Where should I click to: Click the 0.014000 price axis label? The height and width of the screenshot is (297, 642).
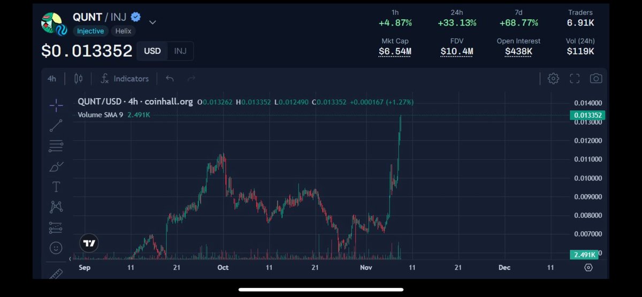[x=588, y=103]
